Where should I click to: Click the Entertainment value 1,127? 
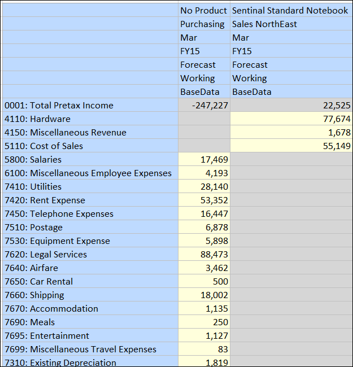click(204, 336)
